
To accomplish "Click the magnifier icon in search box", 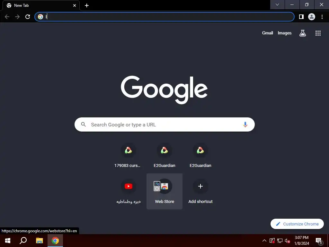I will pos(84,124).
